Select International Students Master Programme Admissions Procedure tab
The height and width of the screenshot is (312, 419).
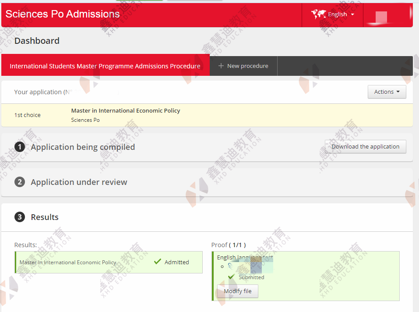click(x=105, y=65)
